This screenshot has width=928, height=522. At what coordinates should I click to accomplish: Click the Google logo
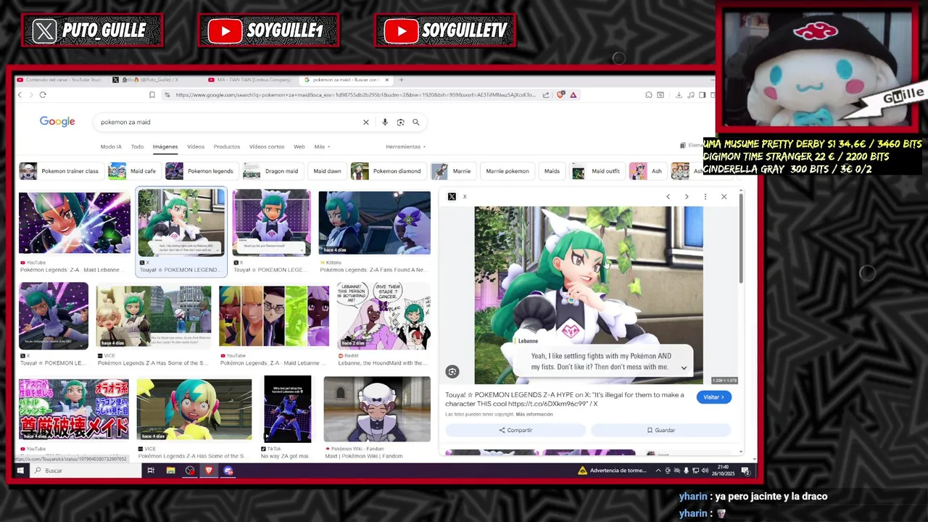click(57, 122)
